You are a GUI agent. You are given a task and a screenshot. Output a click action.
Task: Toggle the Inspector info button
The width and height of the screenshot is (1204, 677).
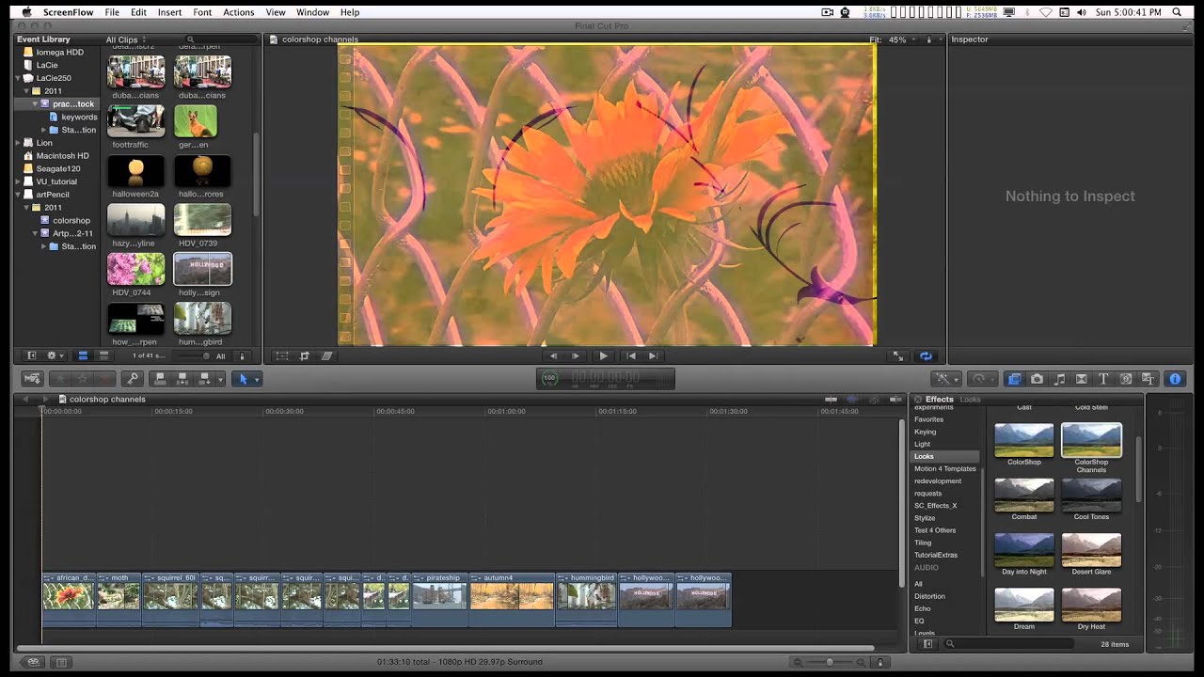[1175, 379]
